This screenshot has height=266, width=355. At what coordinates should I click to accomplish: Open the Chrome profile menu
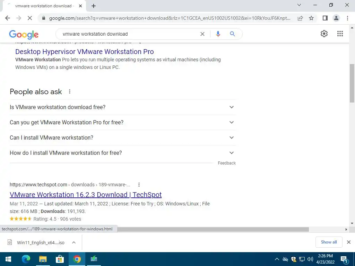coord(336,18)
